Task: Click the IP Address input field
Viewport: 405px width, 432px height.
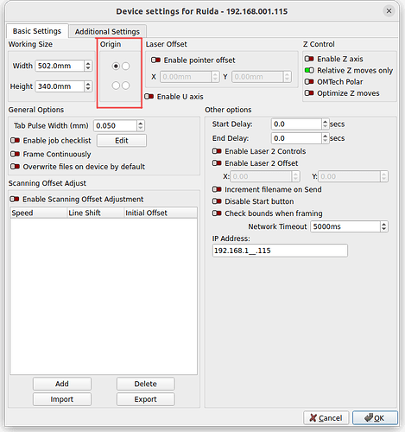Action: pyautogui.click(x=280, y=251)
